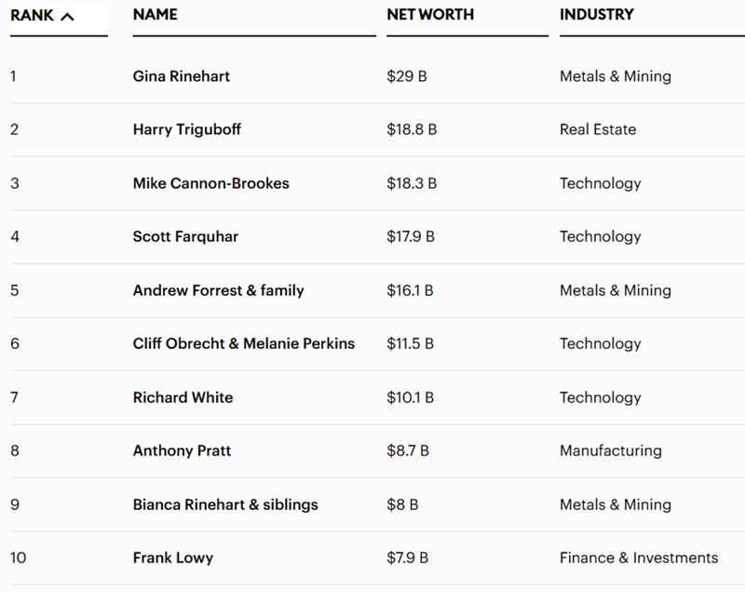
Task: Open Frank Lowy's profile link
Action: [x=173, y=558]
